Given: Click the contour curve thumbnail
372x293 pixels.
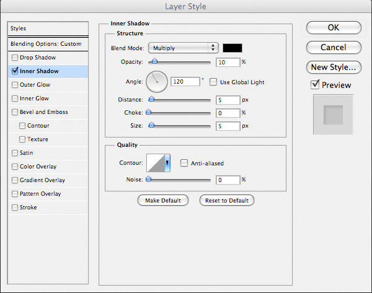Looking at the screenshot, I should tap(156, 163).
